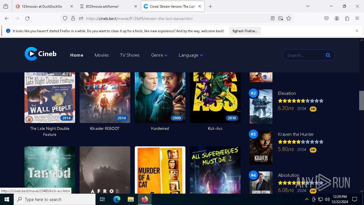
Task: Open File Explorer from taskbar
Action: (131, 199)
